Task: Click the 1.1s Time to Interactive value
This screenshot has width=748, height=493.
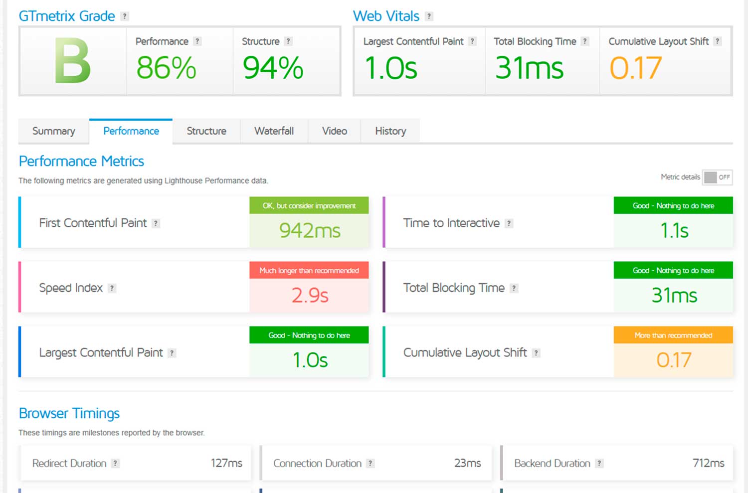Action: tap(674, 230)
